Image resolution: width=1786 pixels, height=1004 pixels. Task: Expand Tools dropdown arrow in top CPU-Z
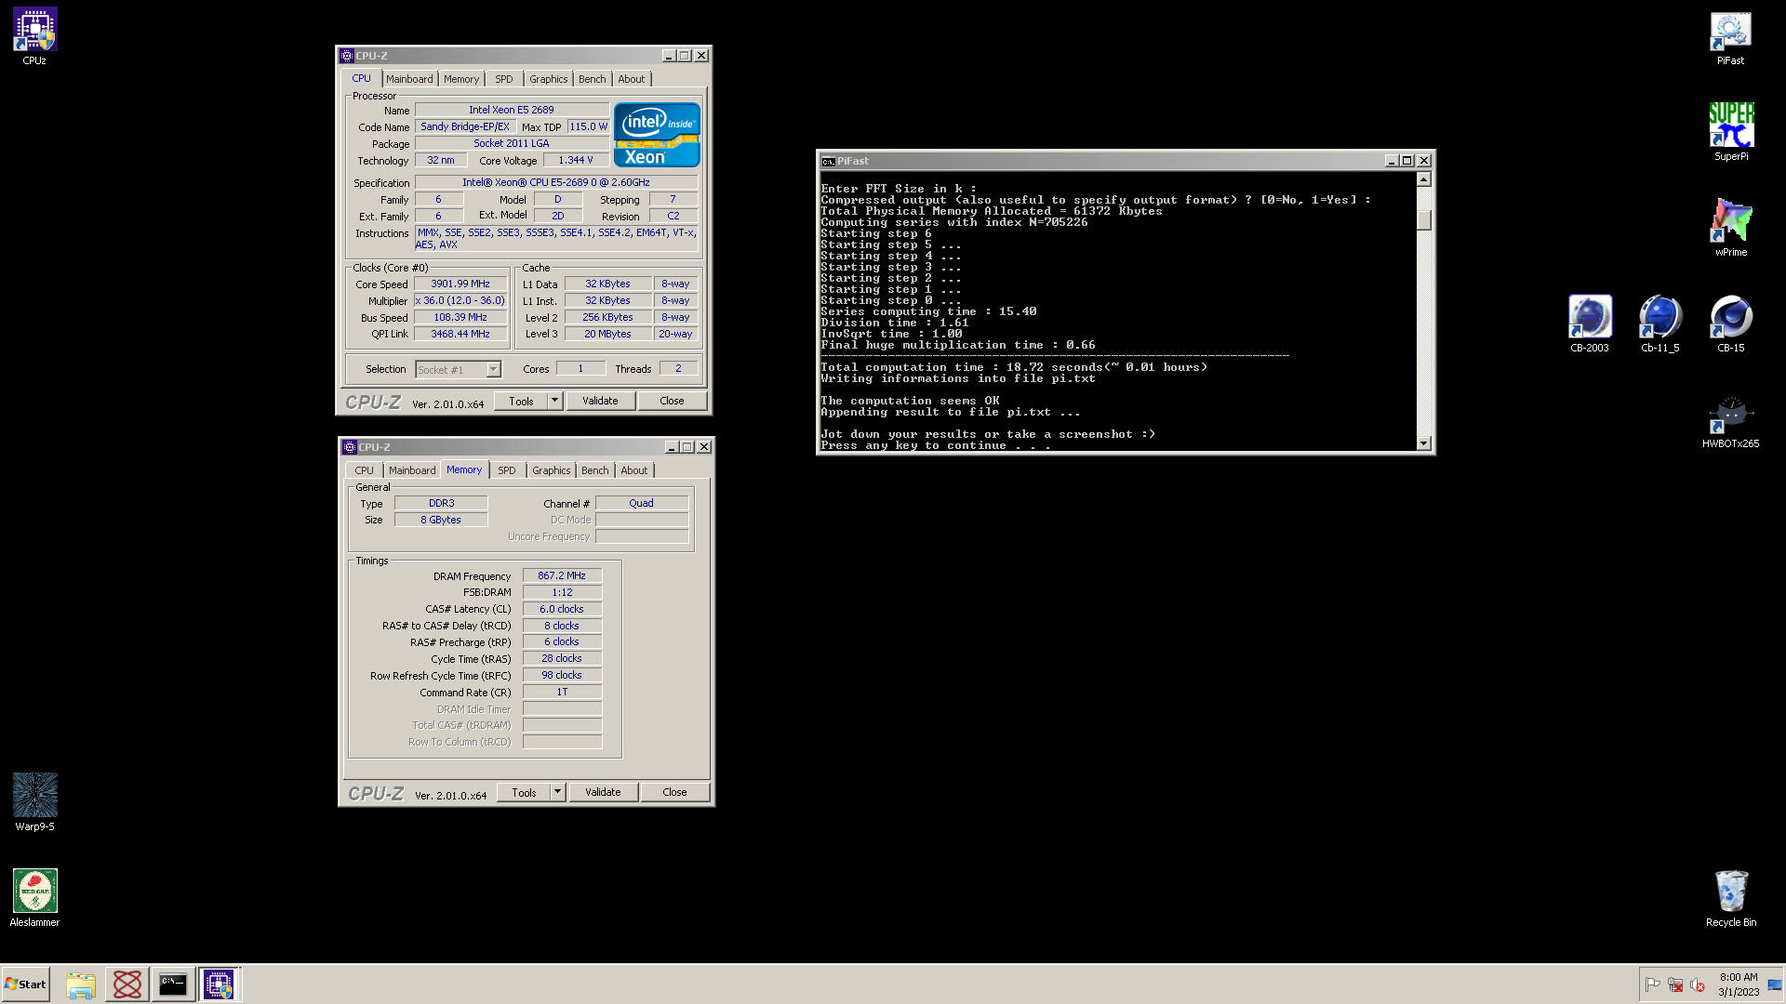click(554, 401)
